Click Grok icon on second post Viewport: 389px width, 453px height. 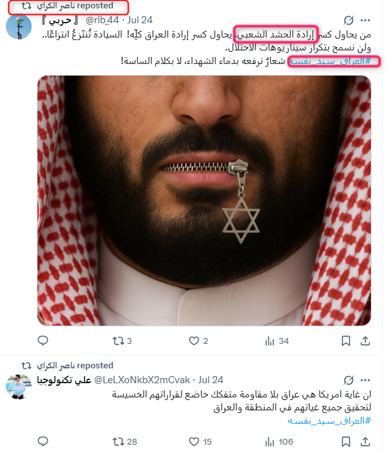(348, 380)
